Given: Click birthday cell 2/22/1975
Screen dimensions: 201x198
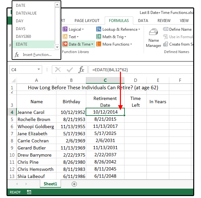Looking at the screenshot, I should coord(71,155).
